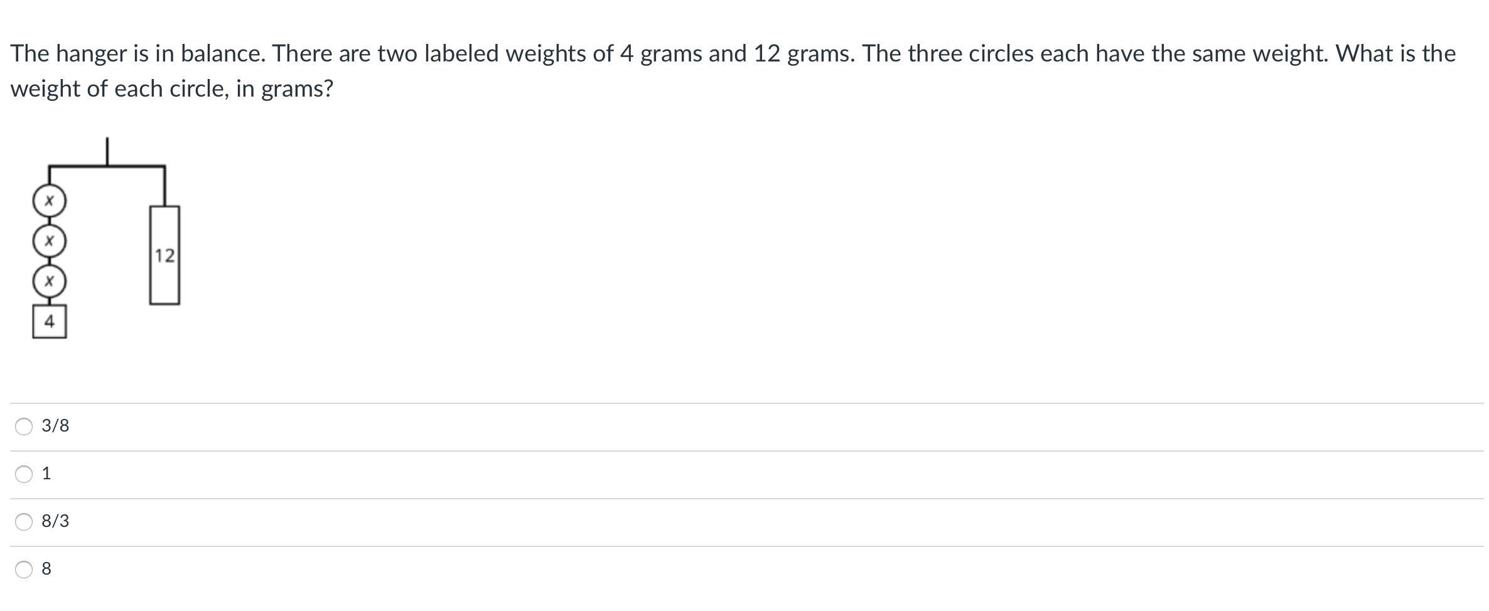
Task: Click the "8" answer label text
Action: pyautogui.click(x=46, y=569)
